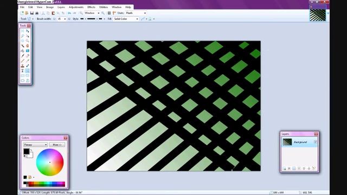Click the New image toolbar icon
This screenshot has width=347, height=195.
coord(22,13)
